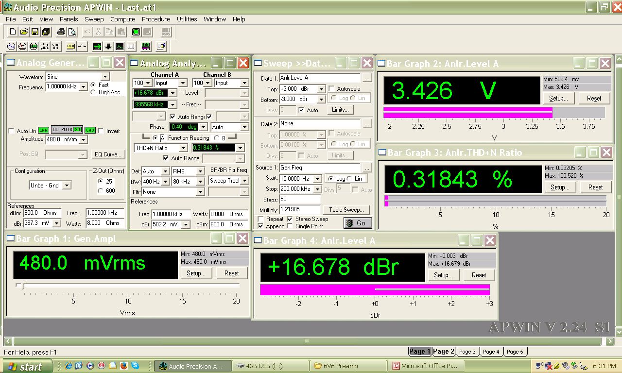Screen dimensions: 622x373
Task: Toggle generator channel A CHA output button
Action: pyautogui.click(x=44, y=130)
